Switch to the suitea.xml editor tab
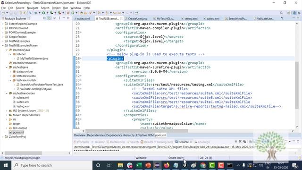The width and height of the screenshot is (302, 170). (83, 19)
